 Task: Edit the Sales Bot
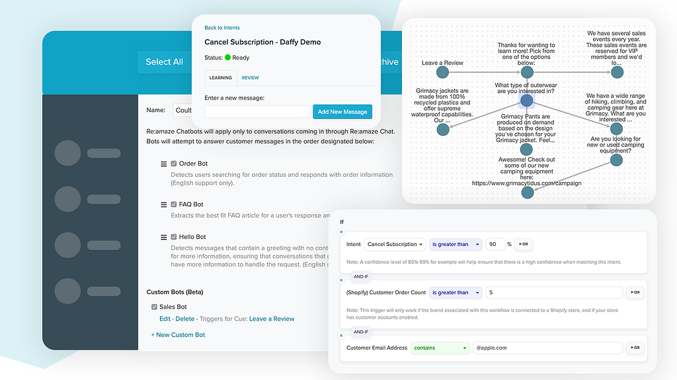pos(165,319)
